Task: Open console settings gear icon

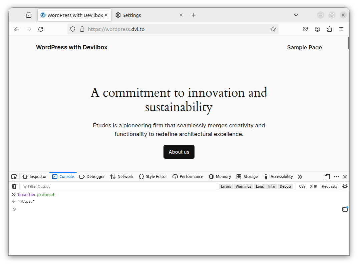Action: point(345,186)
